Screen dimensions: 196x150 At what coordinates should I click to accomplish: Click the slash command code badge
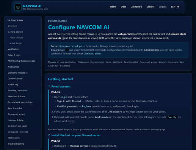click(x=67, y=50)
